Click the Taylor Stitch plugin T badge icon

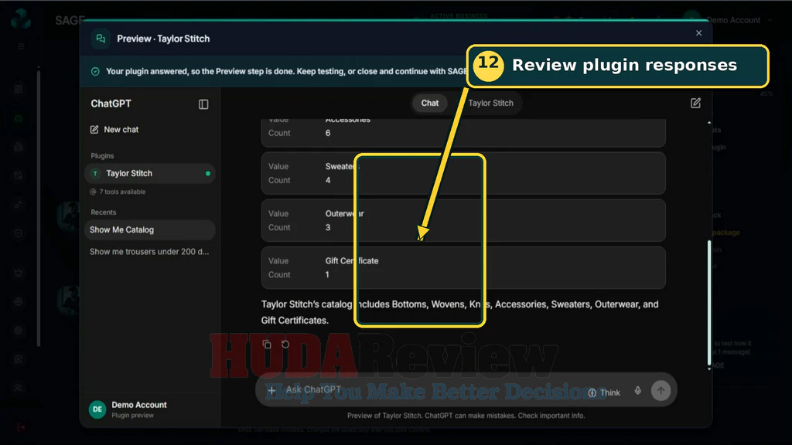tap(95, 174)
